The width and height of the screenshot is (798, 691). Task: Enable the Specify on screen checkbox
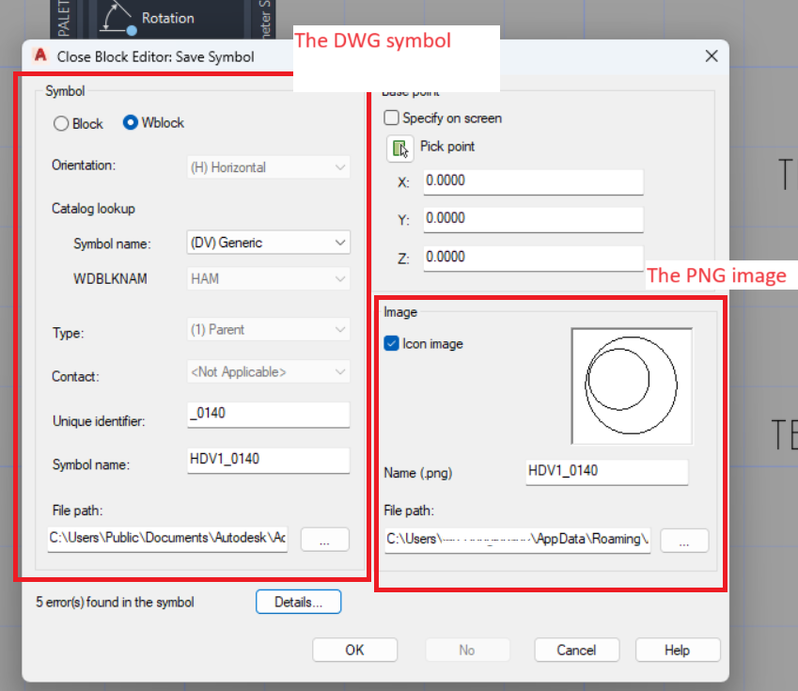[x=391, y=118]
